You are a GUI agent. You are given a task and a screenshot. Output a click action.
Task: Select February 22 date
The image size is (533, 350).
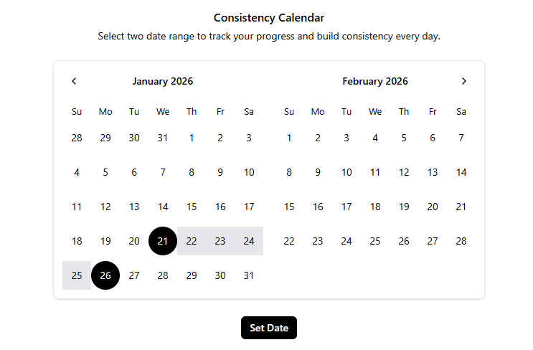point(289,241)
